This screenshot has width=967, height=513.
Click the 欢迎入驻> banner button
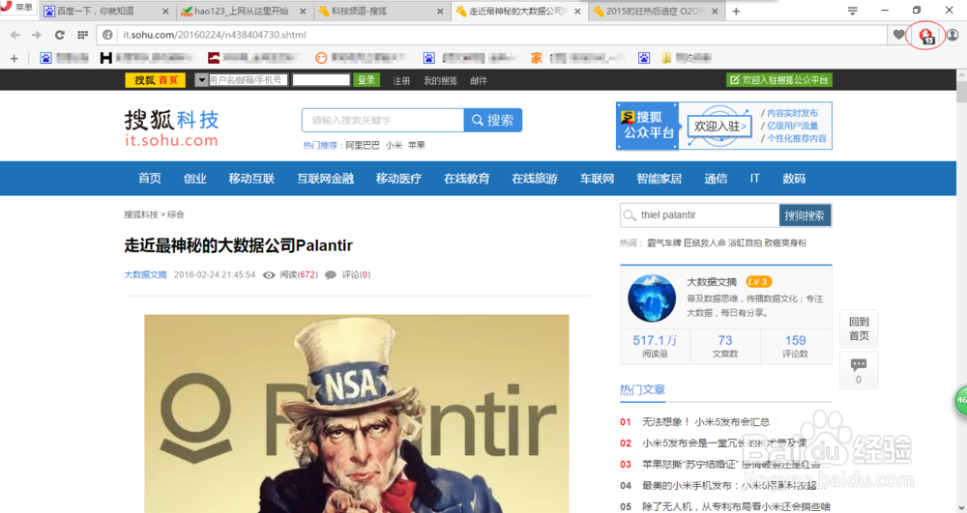[719, 127]
